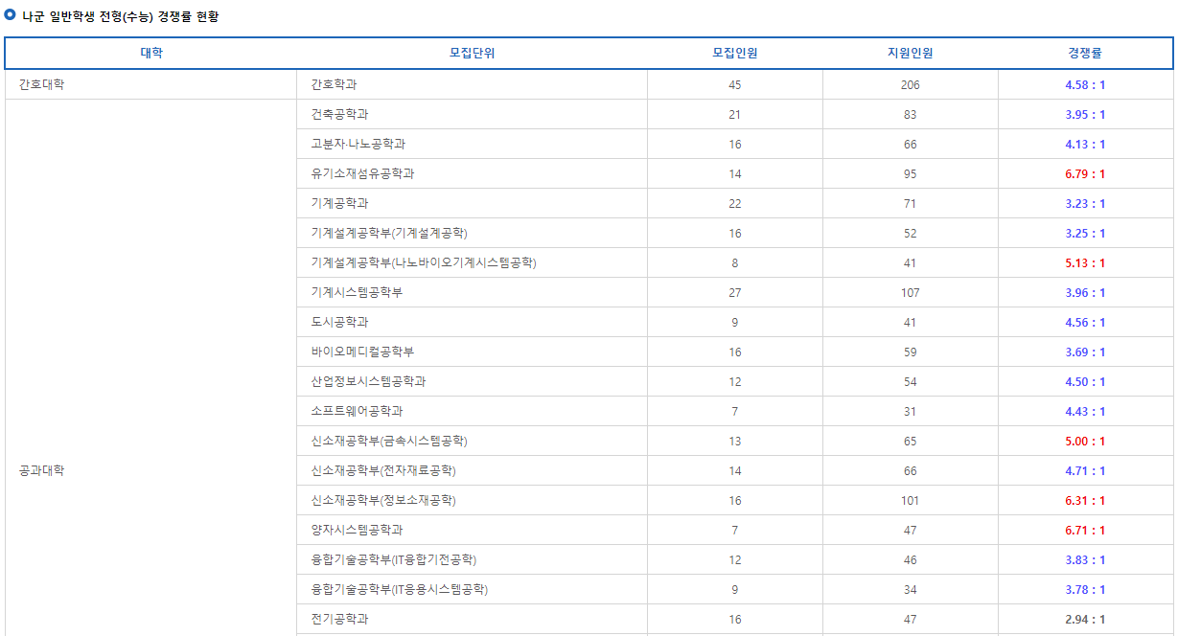Click the 나군 일반학생 전형(수능) 경쟁률 현황 heading
The height and width of the screenshot is (636, 1178).
pos(120,16)
